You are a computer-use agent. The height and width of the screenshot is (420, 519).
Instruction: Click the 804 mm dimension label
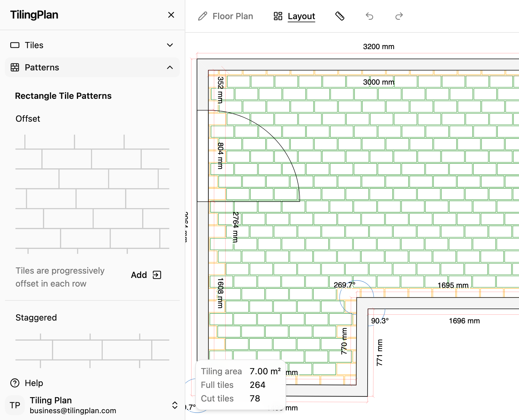tap(220, 156)
